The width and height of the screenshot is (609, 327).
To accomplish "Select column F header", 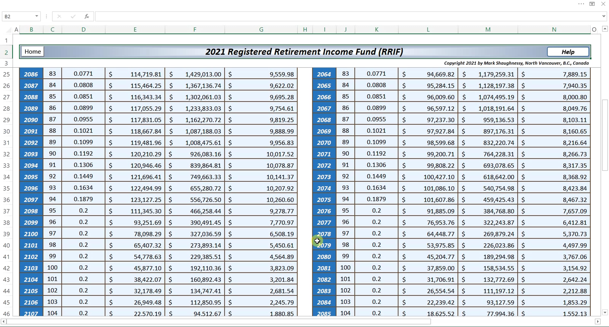I will [195, 29].
